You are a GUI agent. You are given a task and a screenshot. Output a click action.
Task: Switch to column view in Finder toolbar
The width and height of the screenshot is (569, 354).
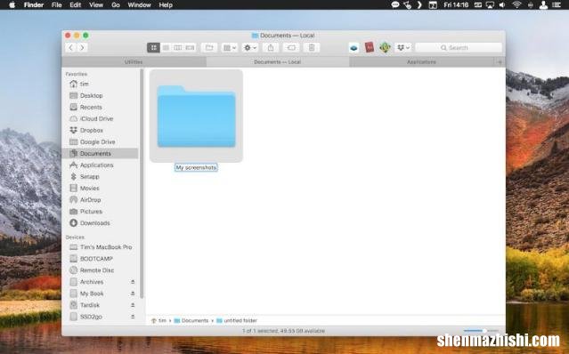coord(178,47)
